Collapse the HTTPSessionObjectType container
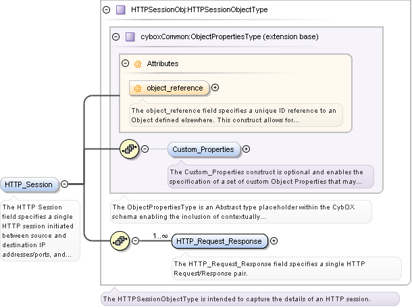 pos(107,10)
